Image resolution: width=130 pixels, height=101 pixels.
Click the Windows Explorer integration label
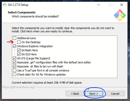click(x=35, y=46)
